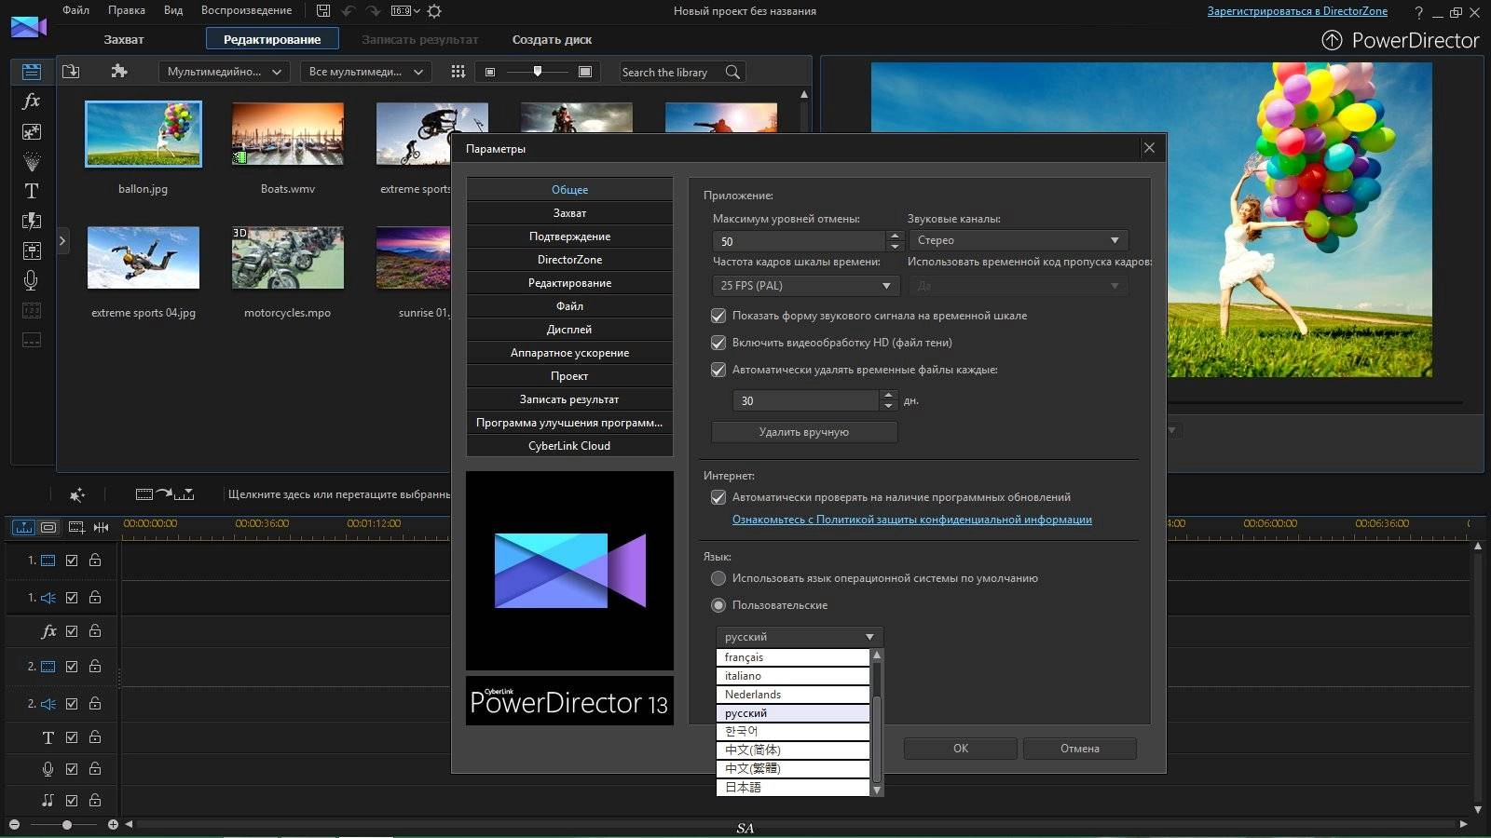
Task: Click Зарегистрироваться в DirectorZone link
Action: click(x=1297, y=11)
